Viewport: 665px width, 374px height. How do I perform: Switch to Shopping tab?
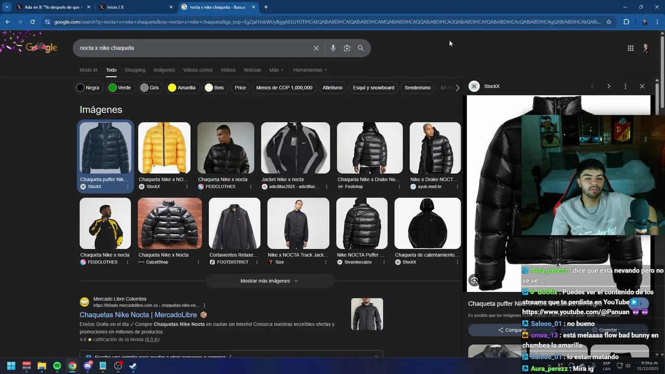(x=135, y=70)
